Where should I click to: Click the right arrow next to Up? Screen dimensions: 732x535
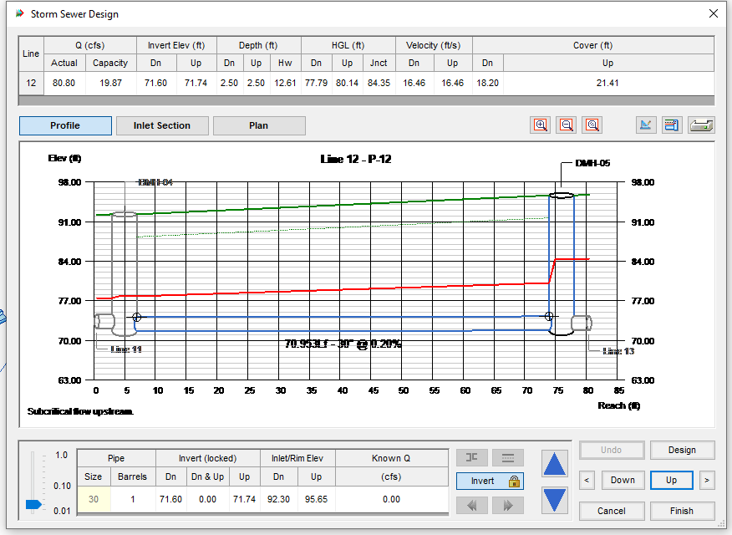(x=705, y=481)
